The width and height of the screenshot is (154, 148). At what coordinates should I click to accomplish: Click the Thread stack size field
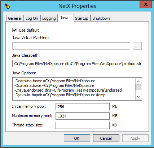(x=83, y=125)
